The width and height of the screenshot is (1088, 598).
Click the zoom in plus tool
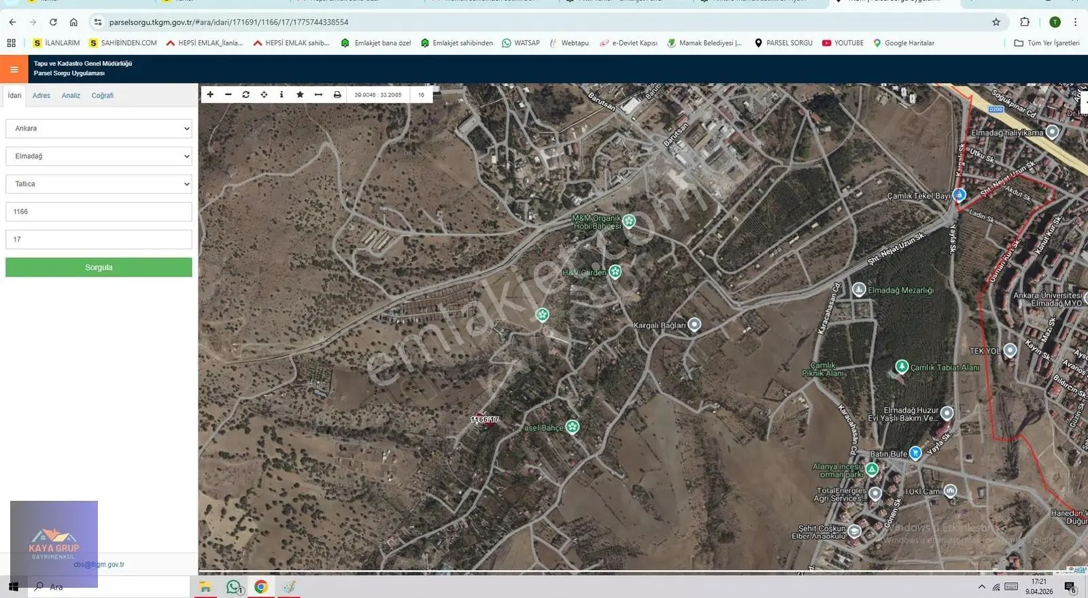[210, 94]
